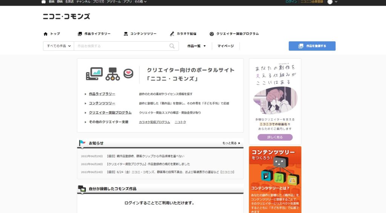
Task: Click the カラオケ配信 microphone icon
Action: [x=172, y=34]
